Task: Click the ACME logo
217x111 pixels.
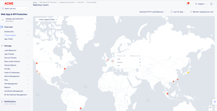Action: pos(9,4)
